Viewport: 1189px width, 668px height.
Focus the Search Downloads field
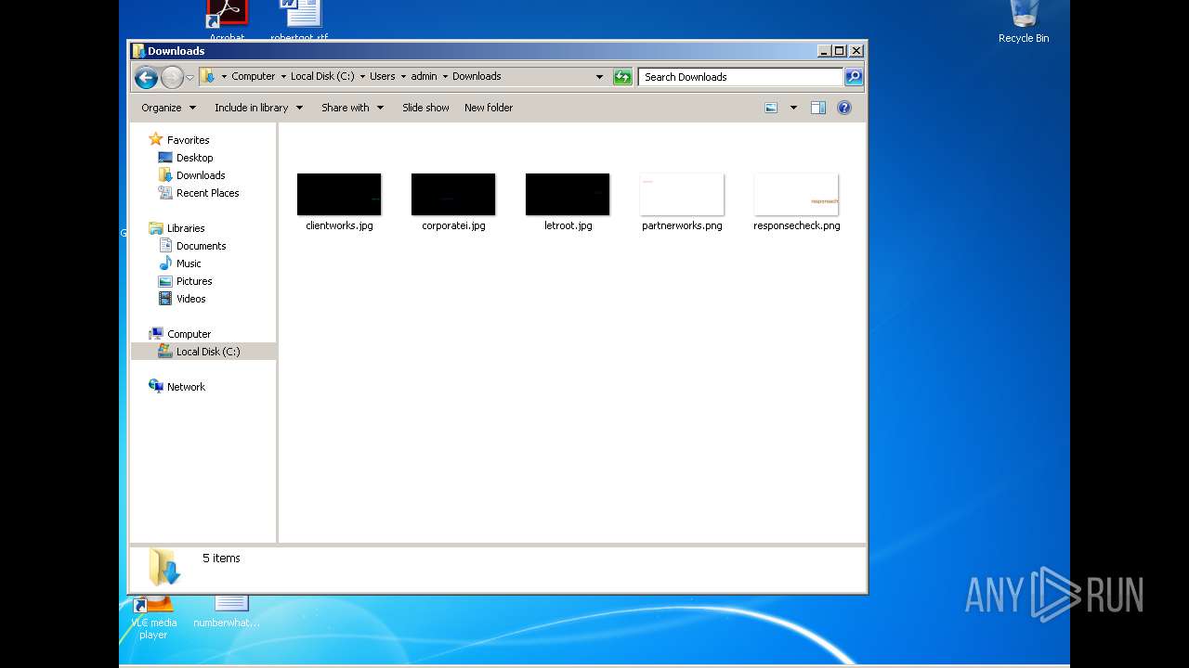740,77
